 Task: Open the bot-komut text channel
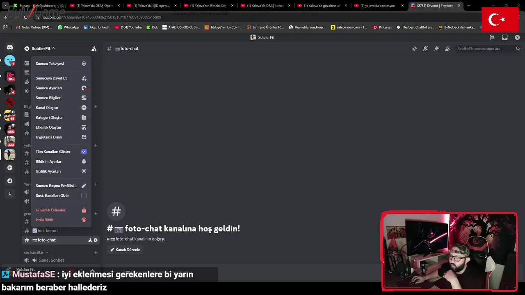pos(61,231)
